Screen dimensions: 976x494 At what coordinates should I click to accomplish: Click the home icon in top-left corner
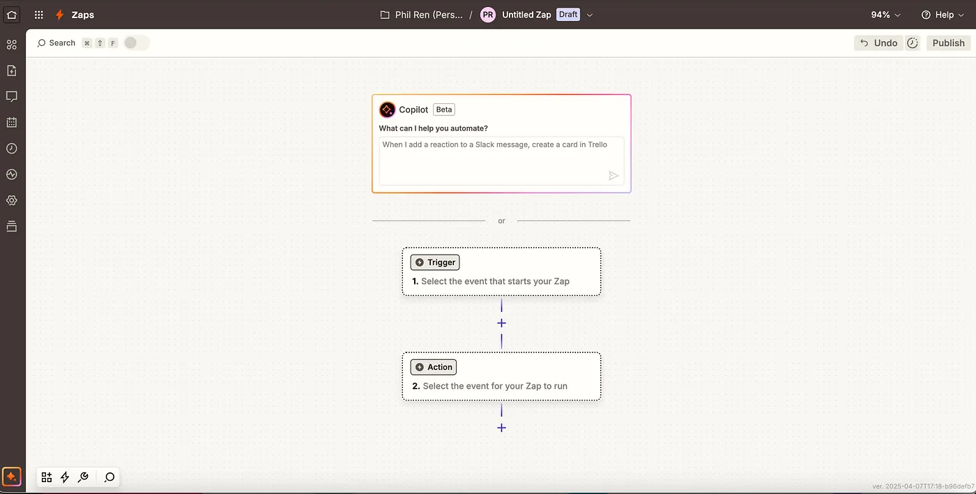(x=12, y=15)
